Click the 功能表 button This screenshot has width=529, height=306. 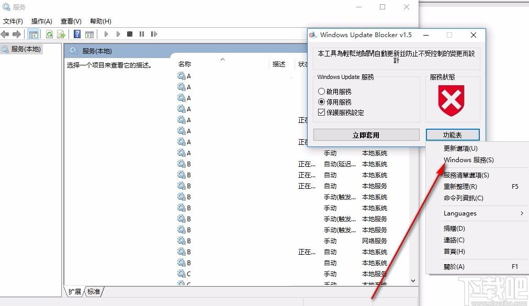(453, 135)
